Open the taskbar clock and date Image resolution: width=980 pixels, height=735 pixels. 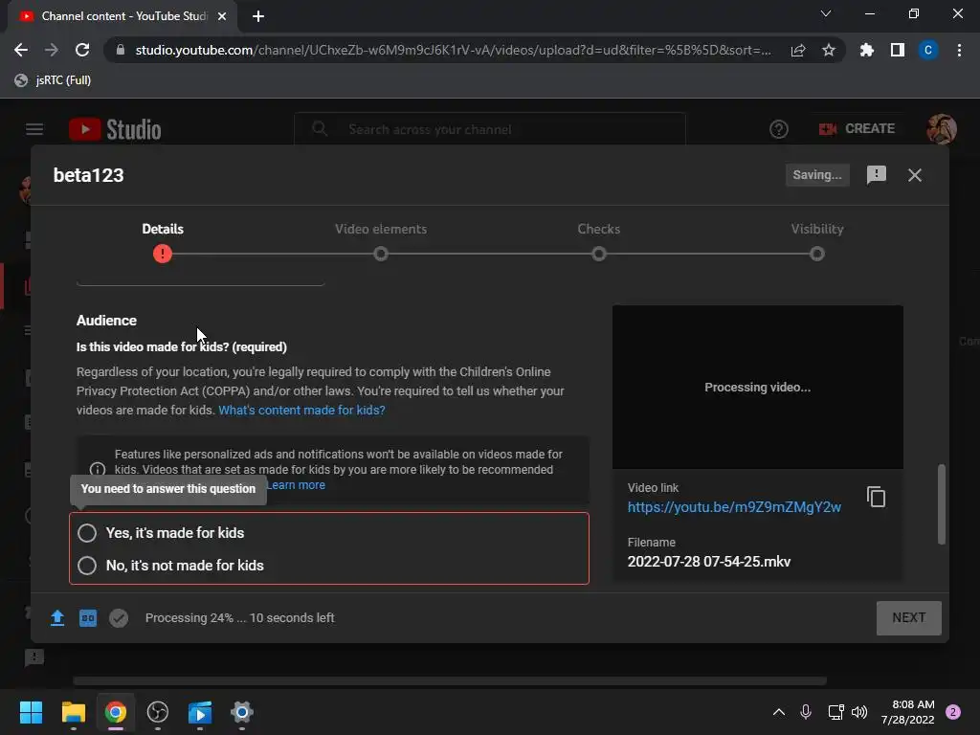click(x=908, y=712)
